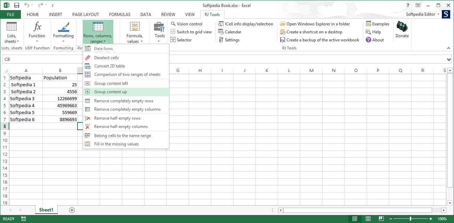The height and width of the screenshot is (223, 454).
Task: Choose Remove completely empty columns
Action: click(126, 109)
